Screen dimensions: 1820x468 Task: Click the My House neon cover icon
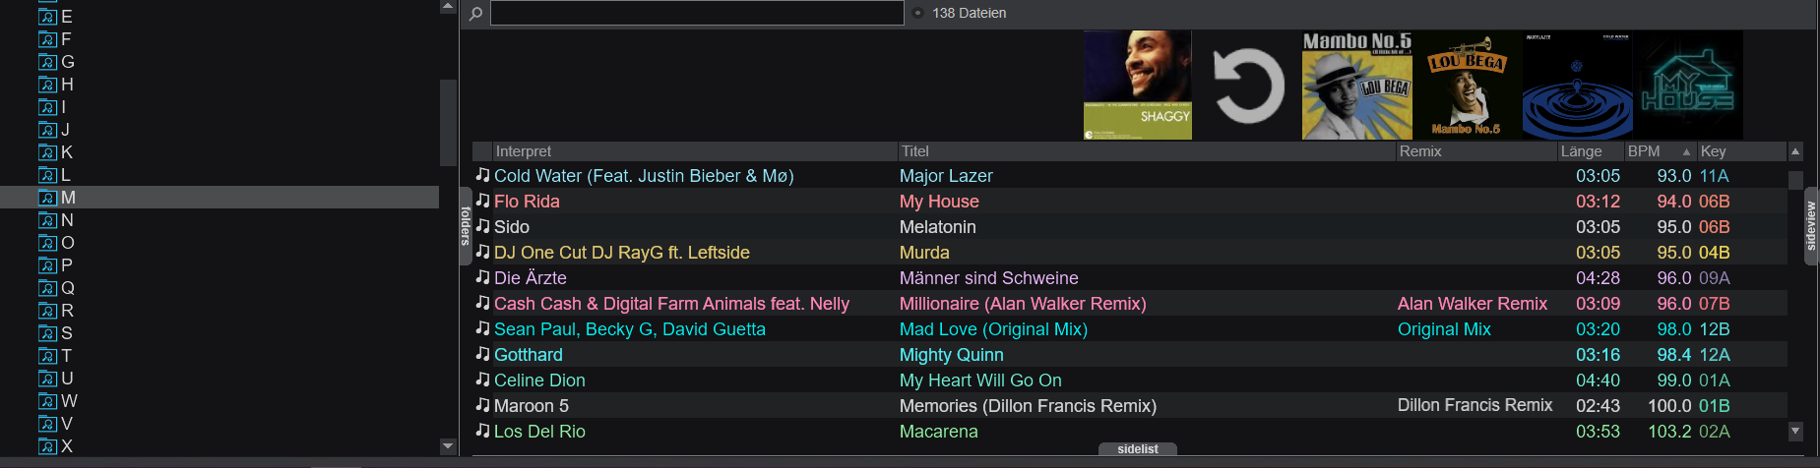pos(1688,86)
